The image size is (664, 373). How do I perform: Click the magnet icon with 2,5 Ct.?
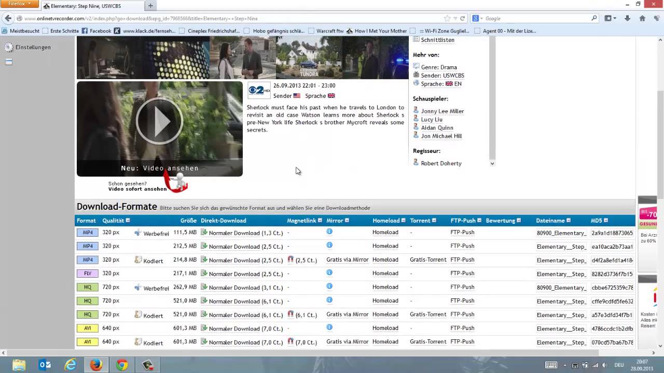[x=290, y=260]
